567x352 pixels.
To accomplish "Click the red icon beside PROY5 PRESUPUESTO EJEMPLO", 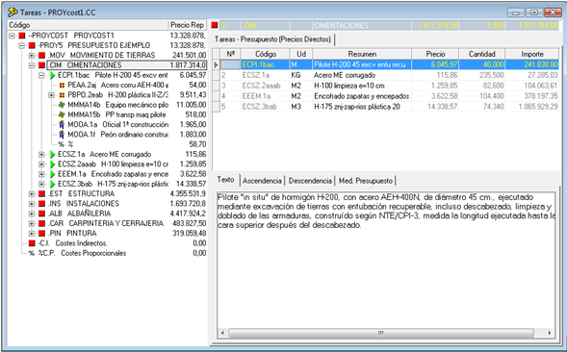I will pyautogui.click(x=32, y=45).
